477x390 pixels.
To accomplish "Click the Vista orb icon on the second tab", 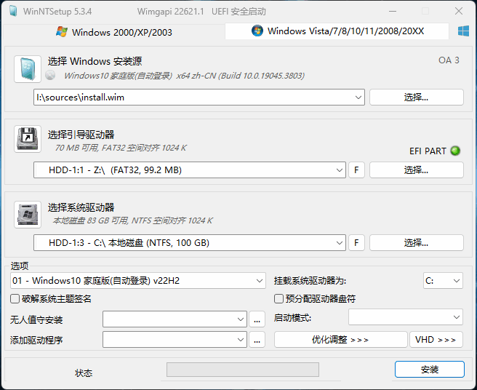I will (x=257, y=31).
